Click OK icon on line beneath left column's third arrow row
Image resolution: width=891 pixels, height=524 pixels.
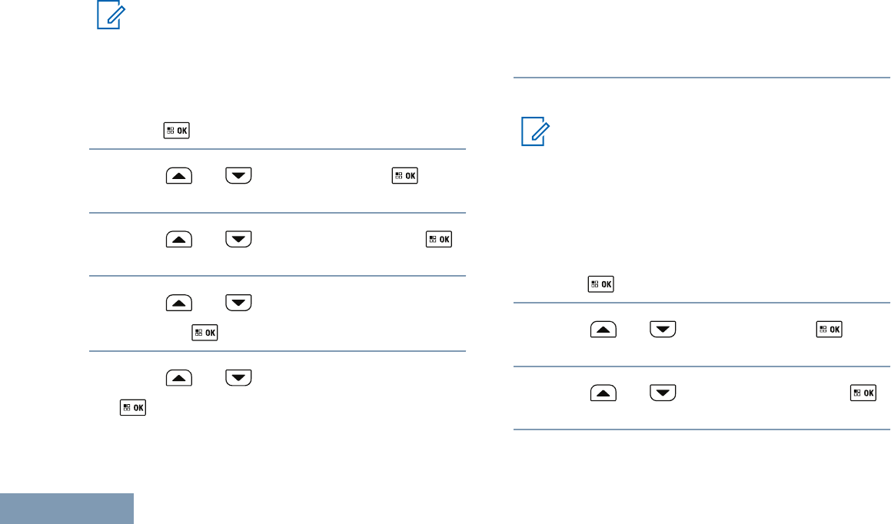point(206,333)
